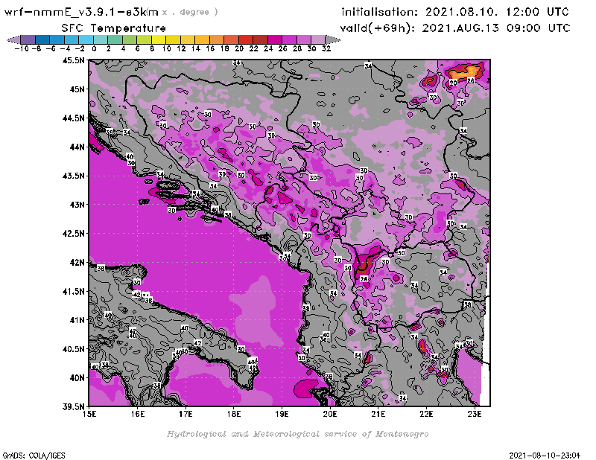Click the 'GrADS: COLA/IGES' credit text
This screenshot has height=460, width=596.
[34, 455]
